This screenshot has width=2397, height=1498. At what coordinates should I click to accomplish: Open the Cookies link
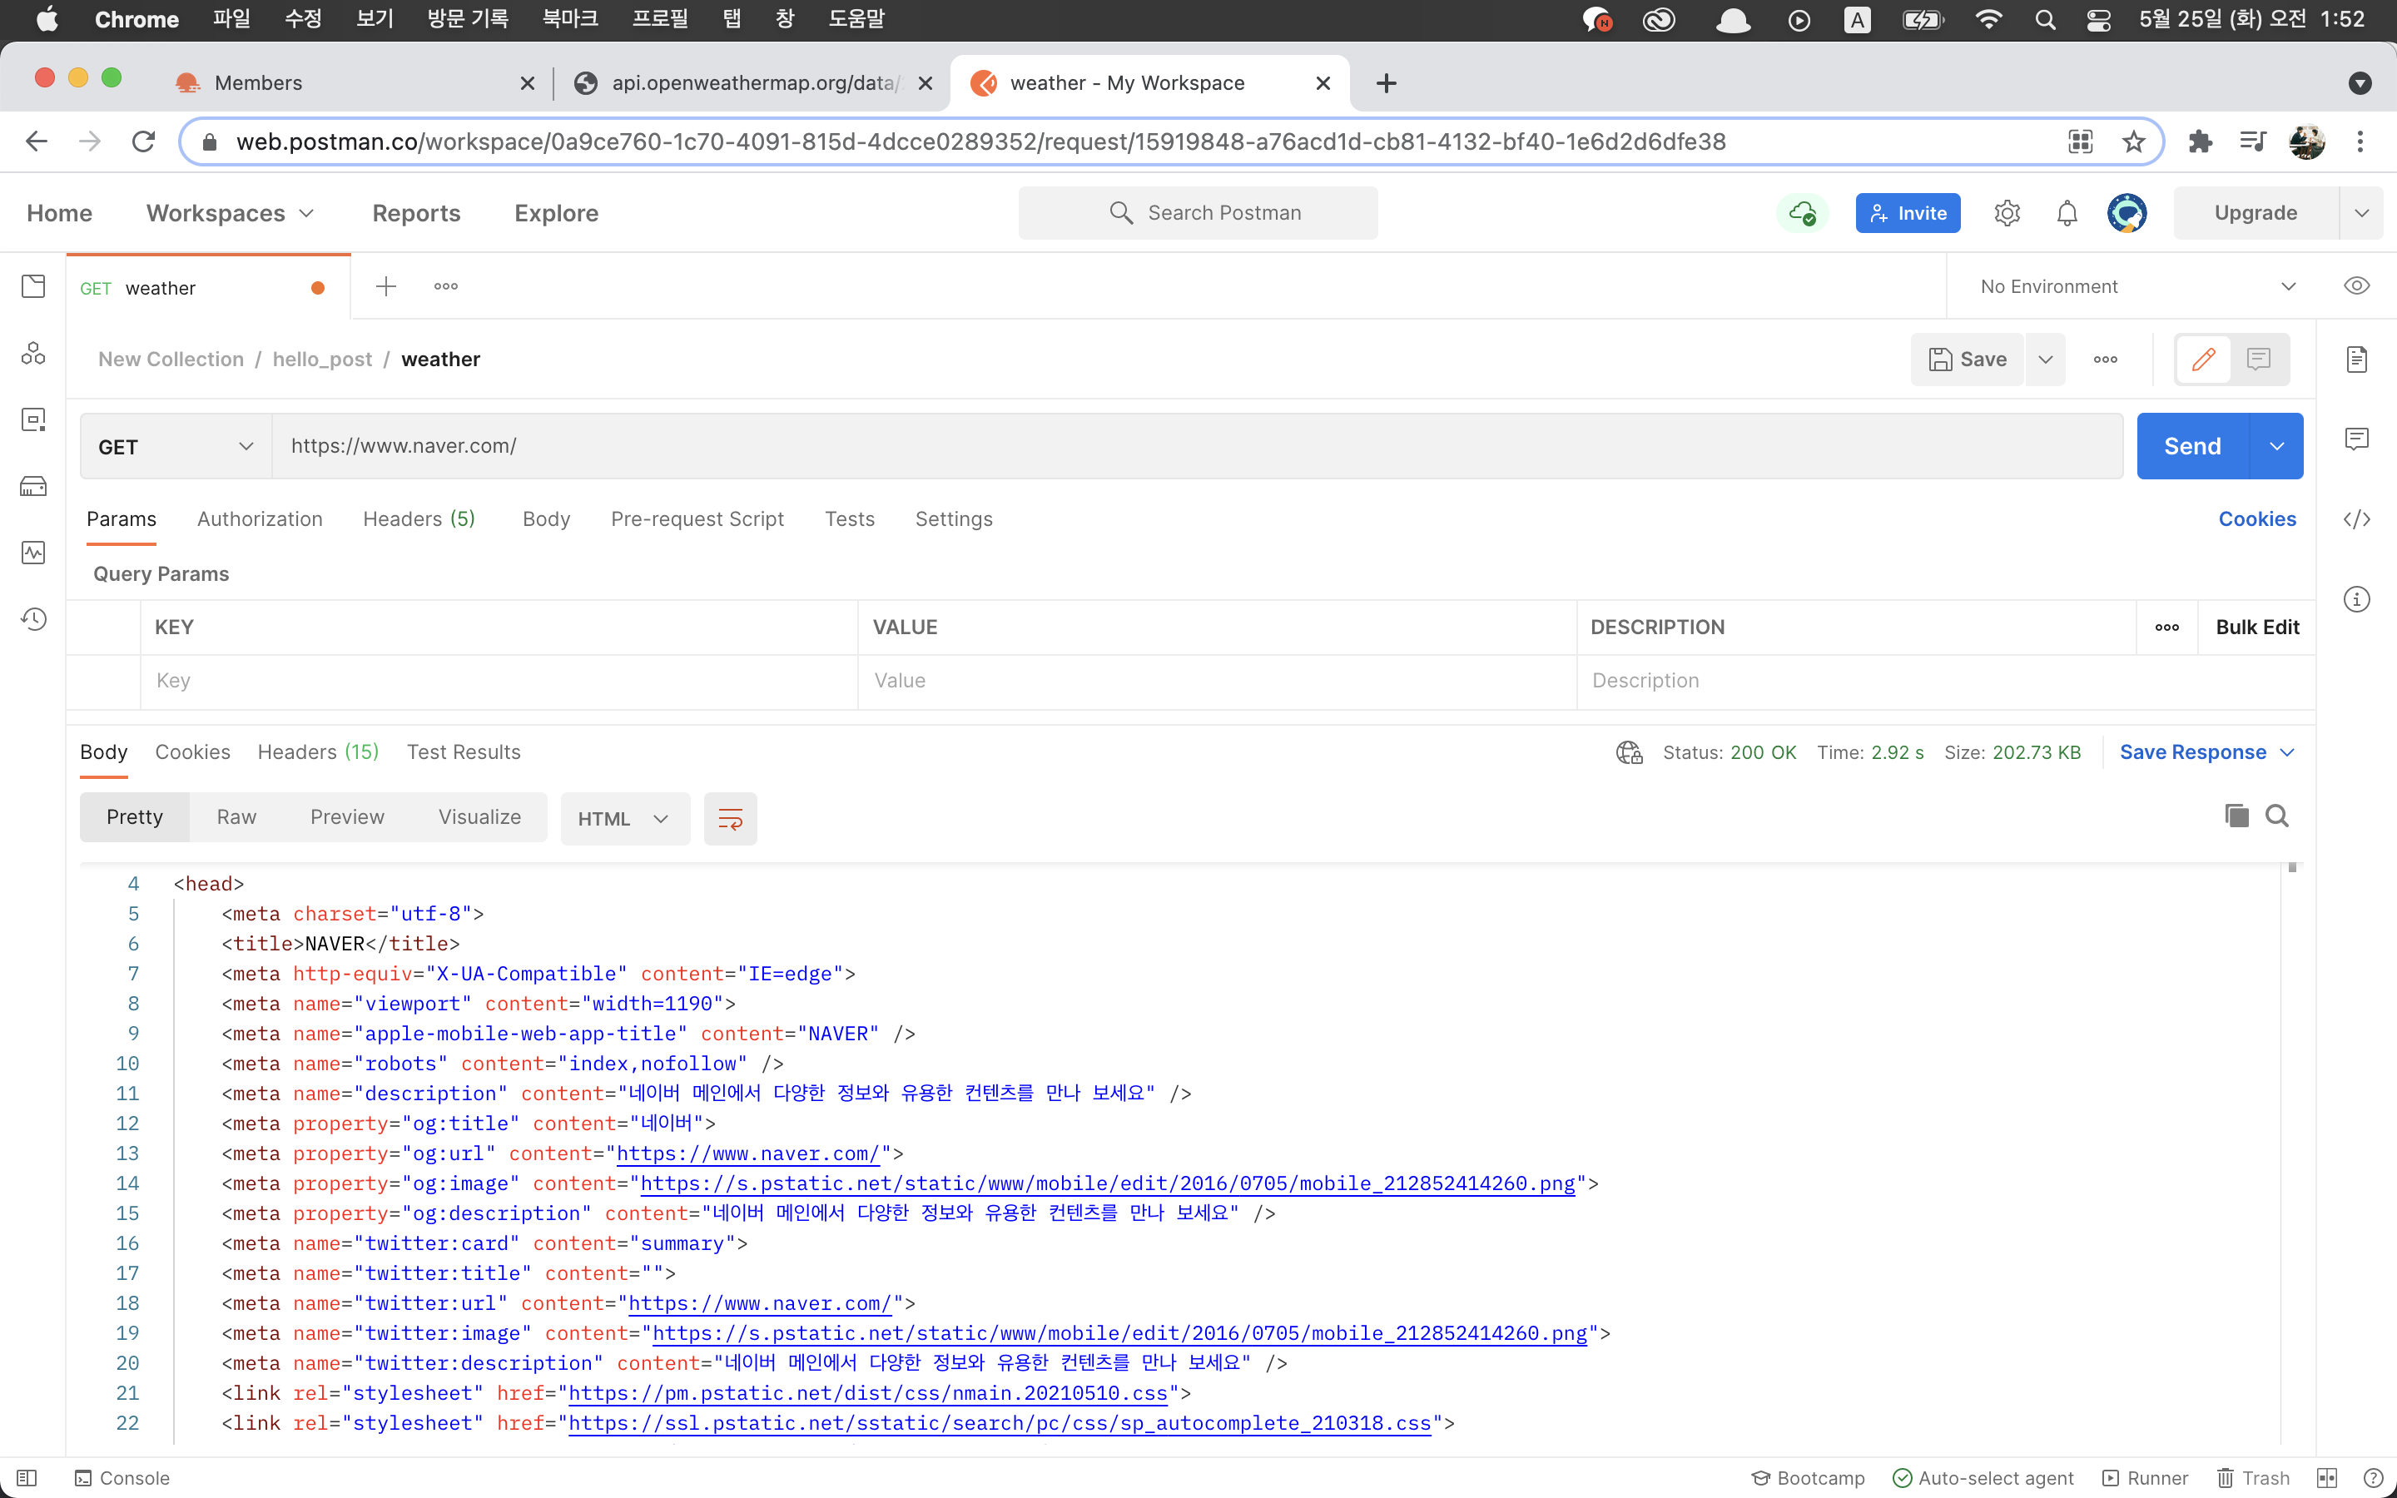[2256, 519]
